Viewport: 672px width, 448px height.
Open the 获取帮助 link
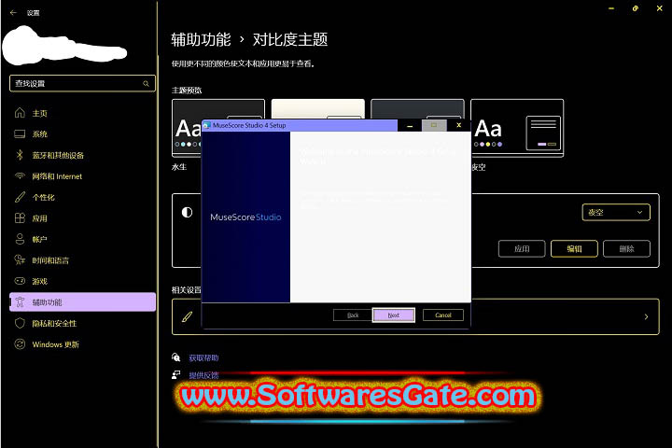[x=203, y=357]
